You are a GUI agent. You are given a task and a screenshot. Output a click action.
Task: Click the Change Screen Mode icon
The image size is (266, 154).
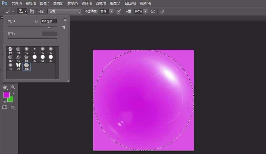[13, 107]
